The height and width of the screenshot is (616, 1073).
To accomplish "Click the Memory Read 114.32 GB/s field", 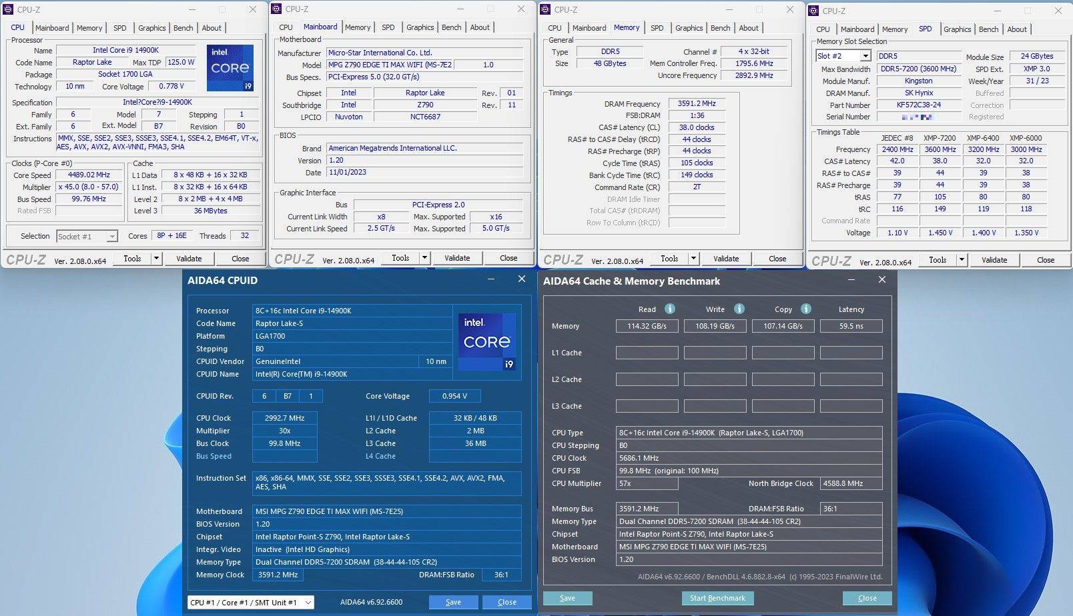I will pos(647,326).
